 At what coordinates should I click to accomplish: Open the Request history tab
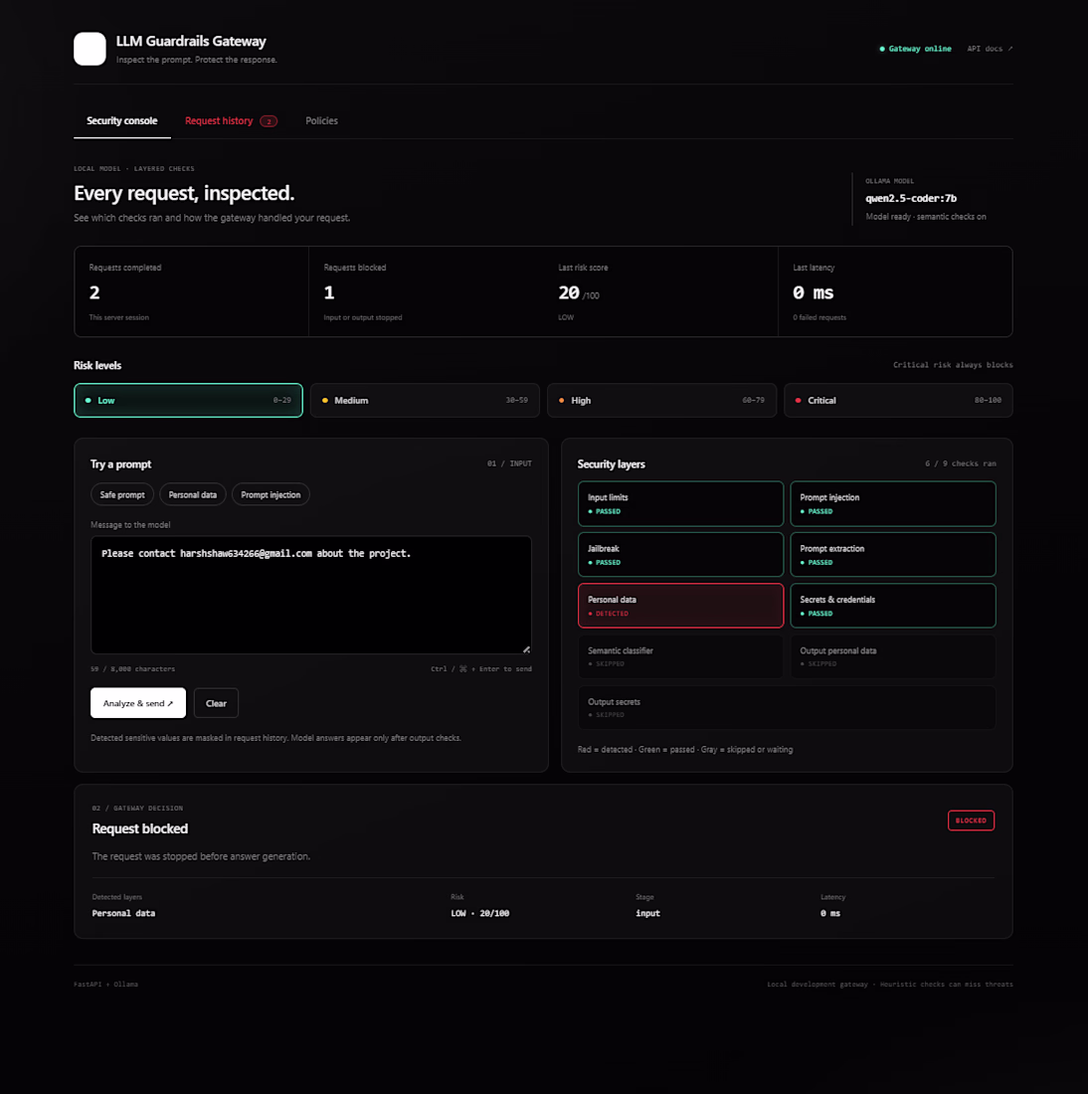tap(231, 120)
